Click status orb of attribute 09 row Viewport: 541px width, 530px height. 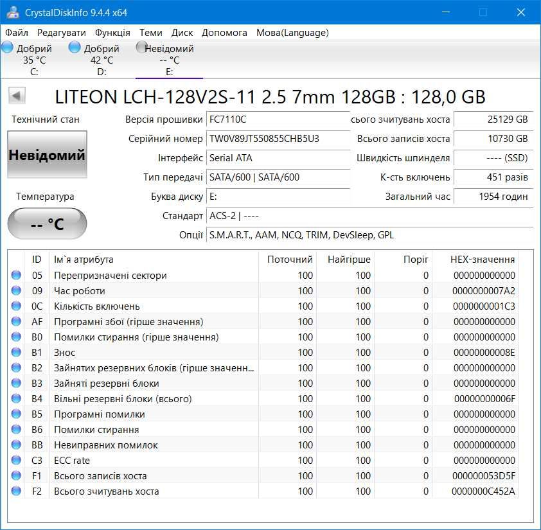point(16,290)
